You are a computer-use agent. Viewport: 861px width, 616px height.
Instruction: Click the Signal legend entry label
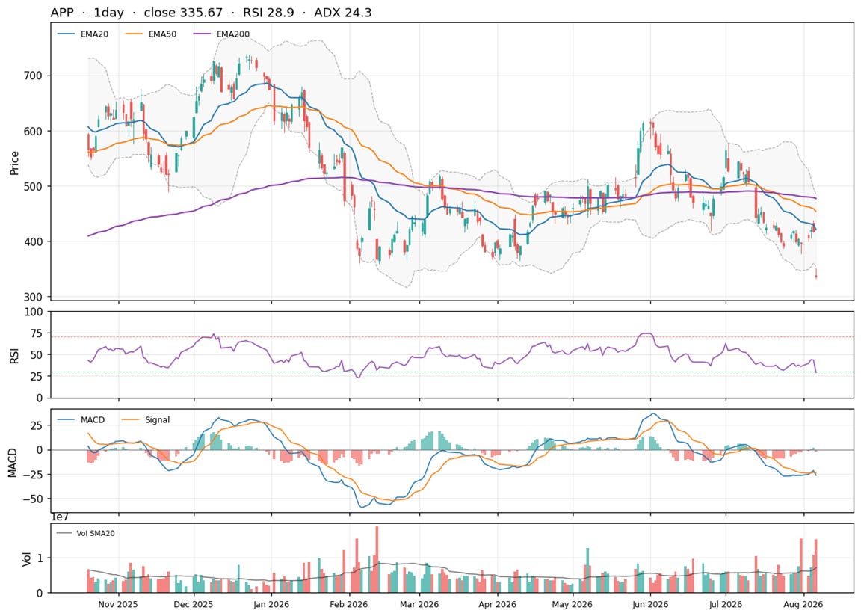click(158, 420)
